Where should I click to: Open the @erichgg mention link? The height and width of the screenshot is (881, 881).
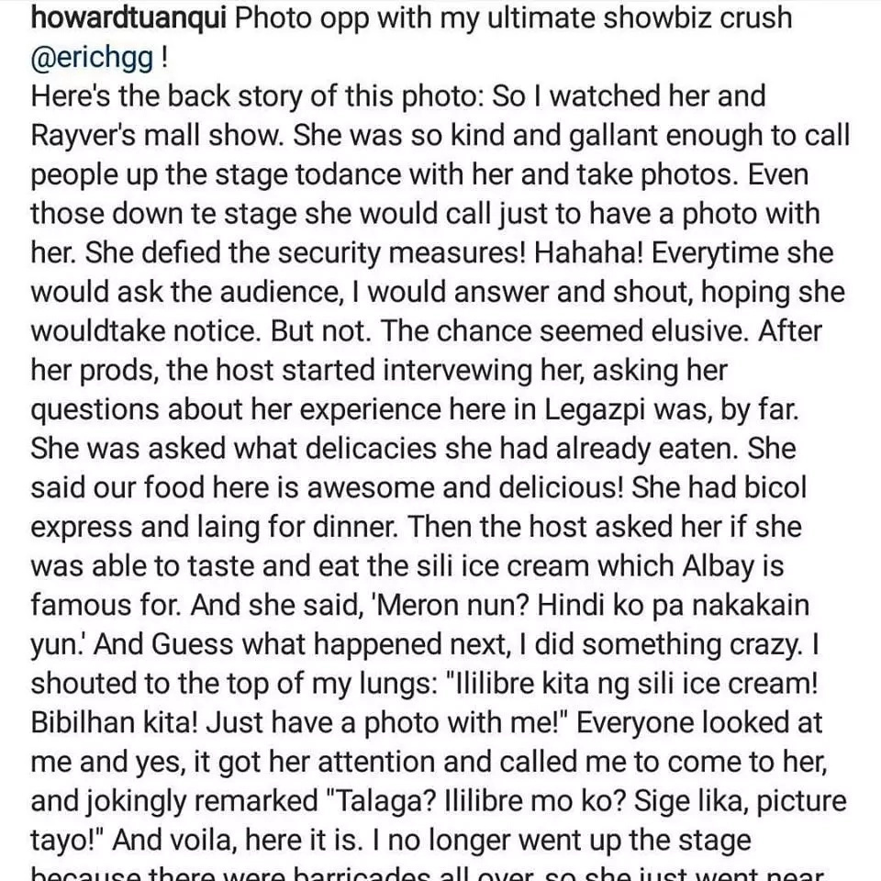[x=92, y=57]
